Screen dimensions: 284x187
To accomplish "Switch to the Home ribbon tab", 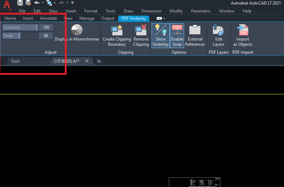I will [10, 18].
